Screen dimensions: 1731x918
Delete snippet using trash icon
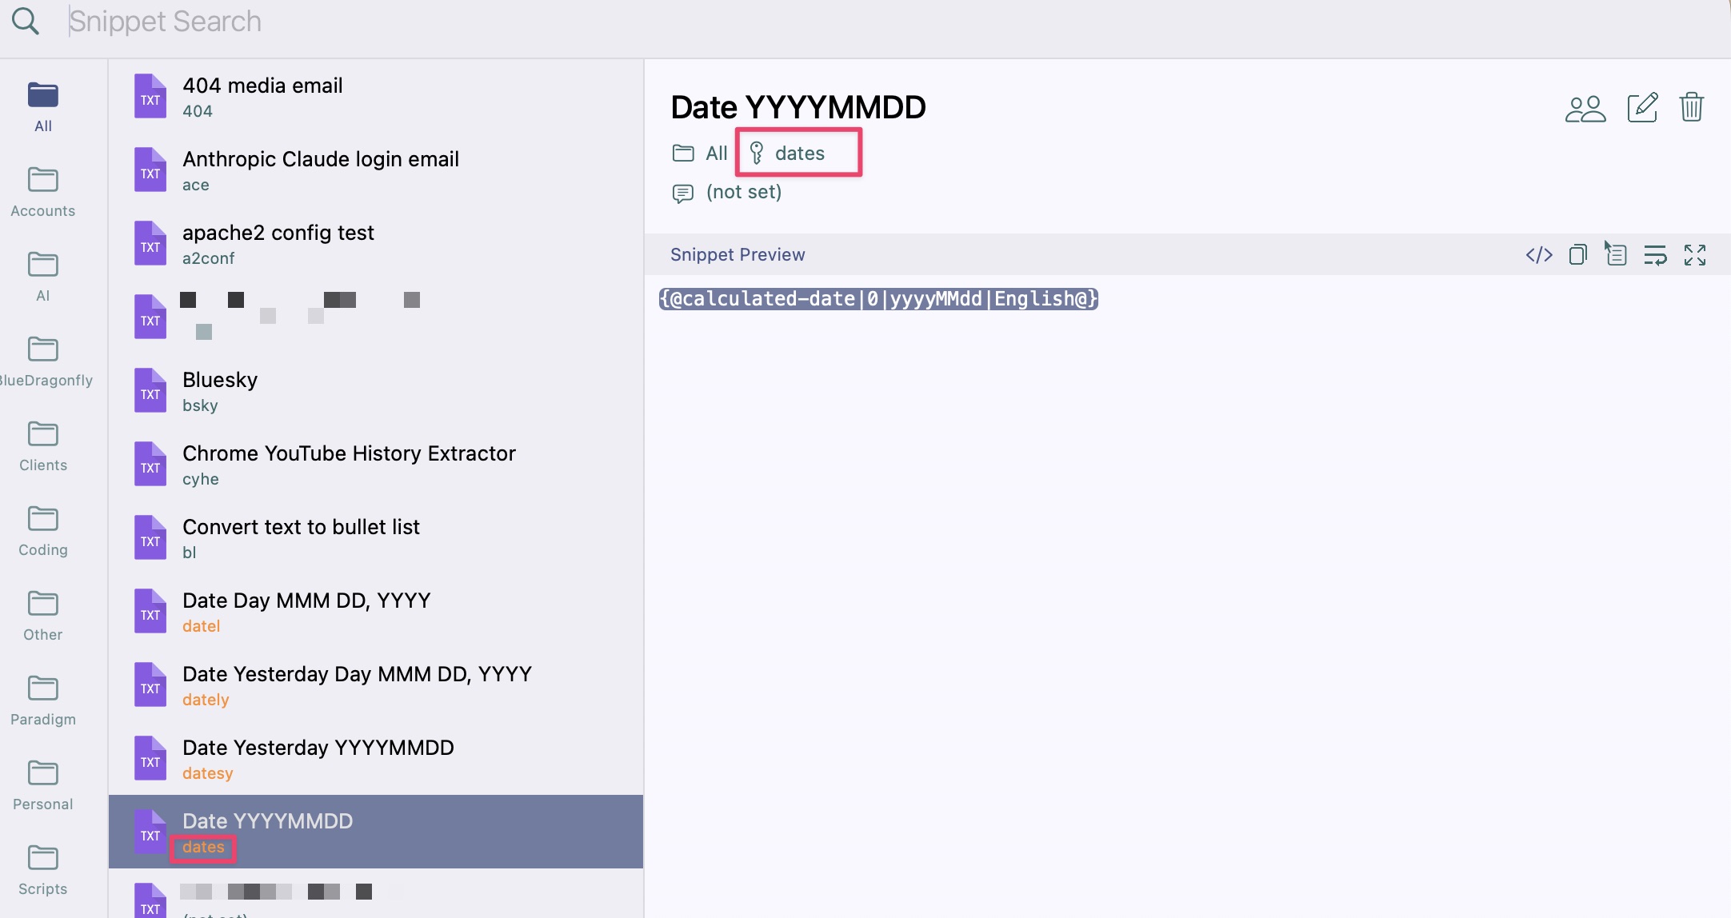(x=1692, y=107)
